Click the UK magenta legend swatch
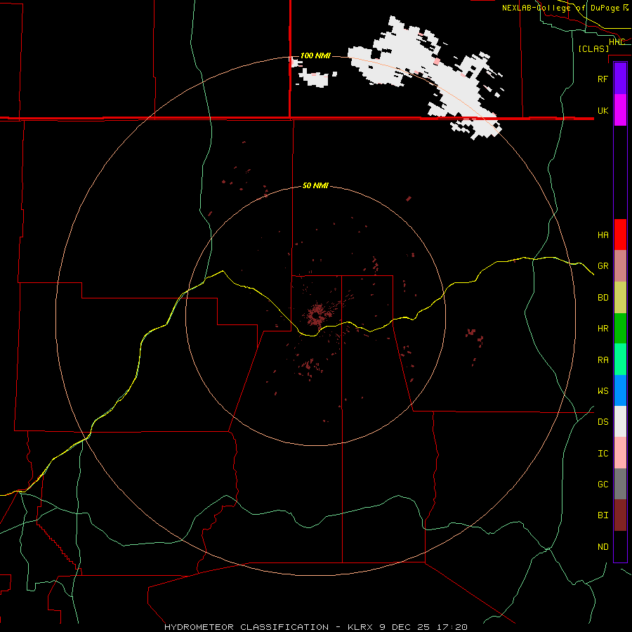The width and height of the screenshot is (632, 632). click(620, 110)
